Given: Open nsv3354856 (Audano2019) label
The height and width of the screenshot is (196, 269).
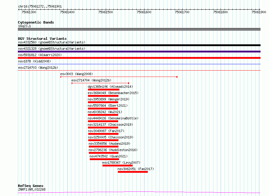Looking at the screenshot, I should [109, 144].
